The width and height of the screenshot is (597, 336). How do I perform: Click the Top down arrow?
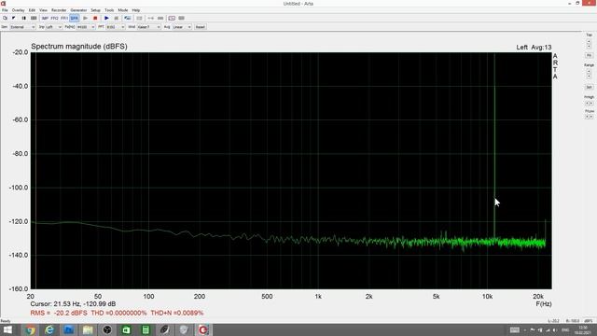click(x=589, y=46)
